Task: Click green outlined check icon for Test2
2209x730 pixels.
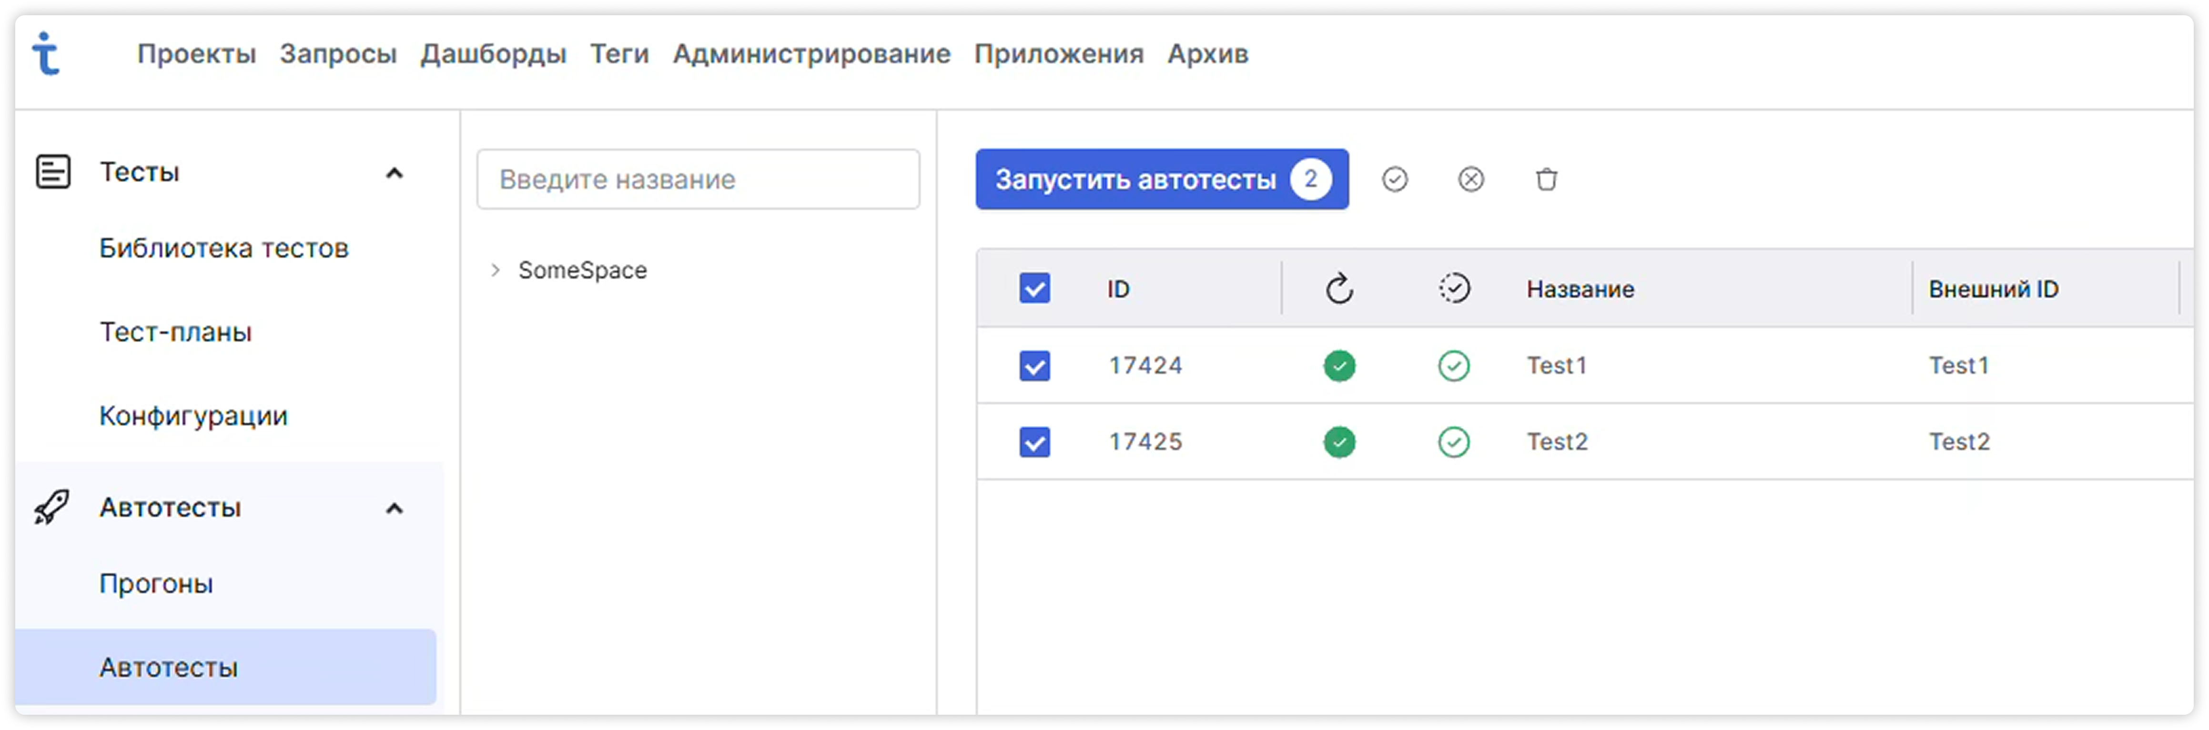Action: click(1453, 442)
